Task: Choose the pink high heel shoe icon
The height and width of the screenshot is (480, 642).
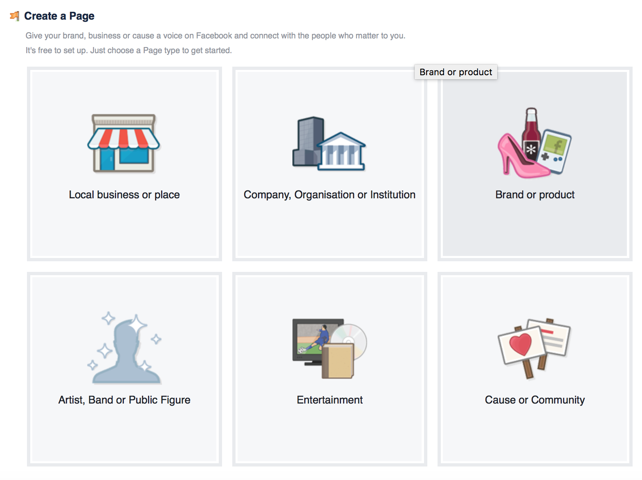Action: tap(521, 156)
